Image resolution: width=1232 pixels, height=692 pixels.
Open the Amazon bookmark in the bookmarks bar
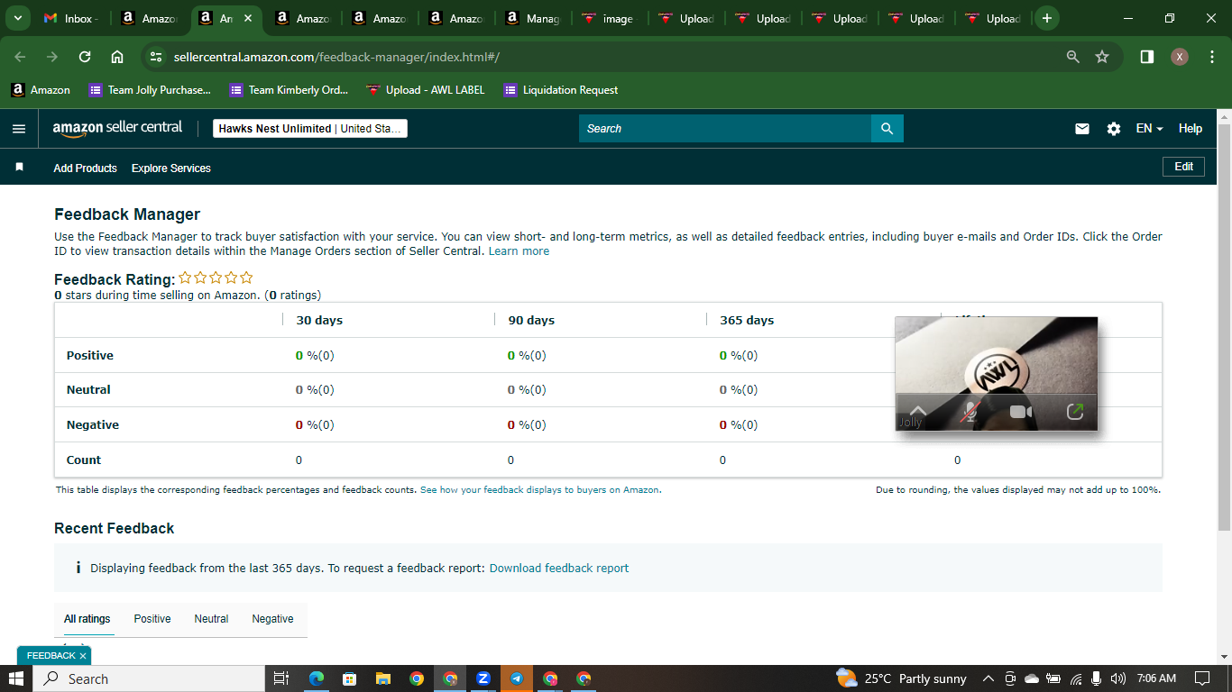[x=41, y=90]
